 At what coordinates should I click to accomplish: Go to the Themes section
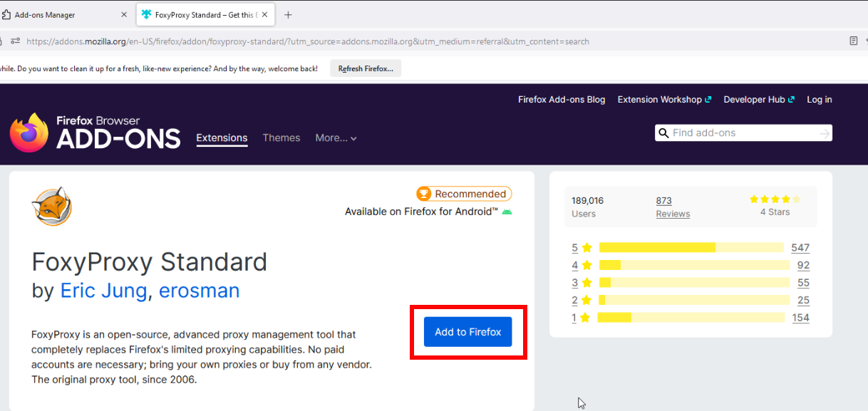281,138
